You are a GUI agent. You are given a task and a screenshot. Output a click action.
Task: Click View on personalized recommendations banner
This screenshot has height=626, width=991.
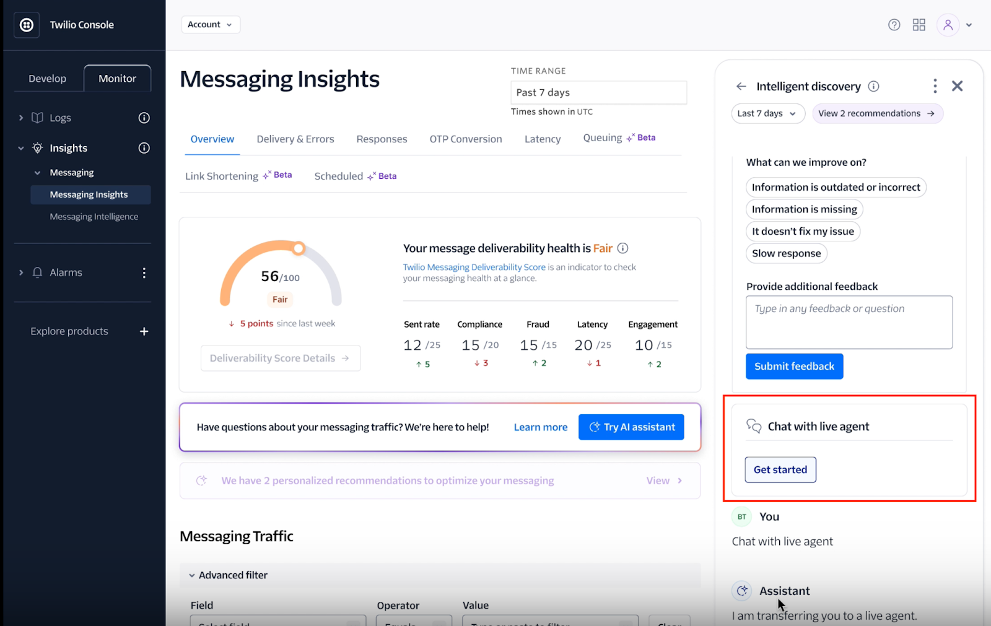[x=664, y=480]
